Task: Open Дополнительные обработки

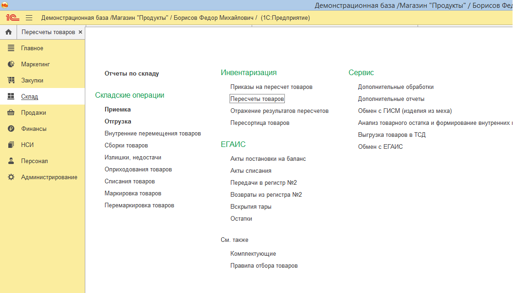Action: tap(395, 87)
